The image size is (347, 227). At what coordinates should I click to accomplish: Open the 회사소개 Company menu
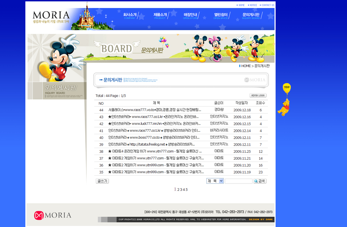(x=130, y=16)
